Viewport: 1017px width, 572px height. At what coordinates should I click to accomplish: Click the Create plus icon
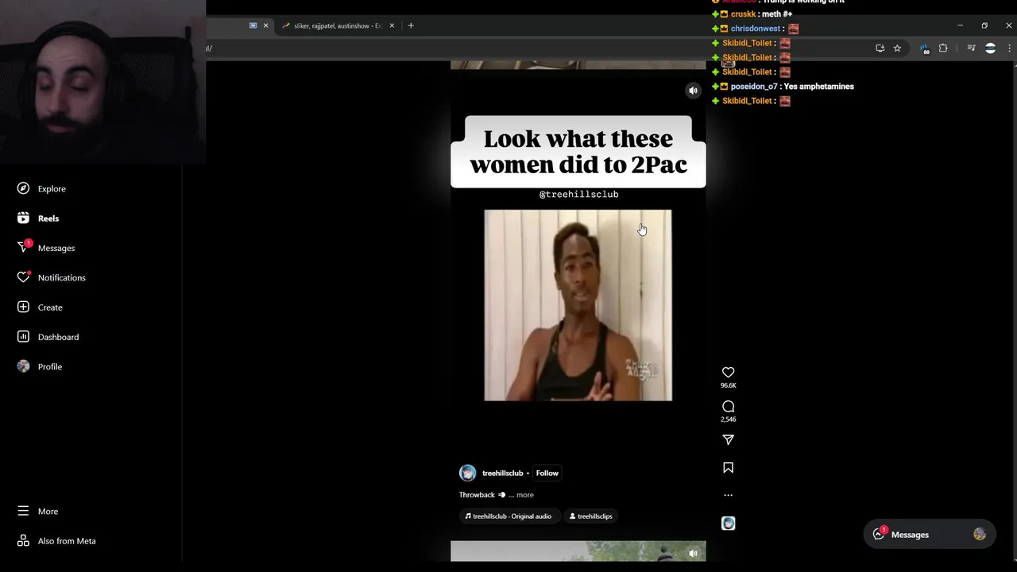(23, 307)
